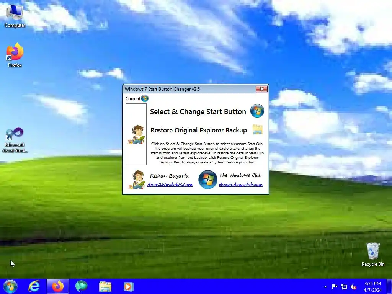Open the door2windows.com link
Screen dimensions: 392x294
170,185
